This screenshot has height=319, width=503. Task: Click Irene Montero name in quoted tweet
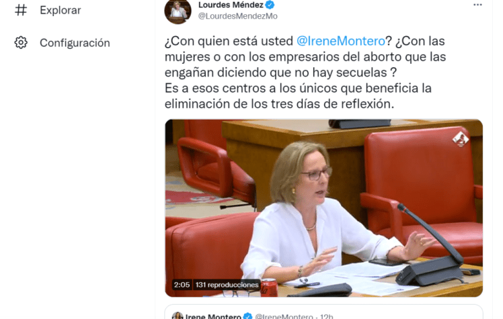point(213,316)
